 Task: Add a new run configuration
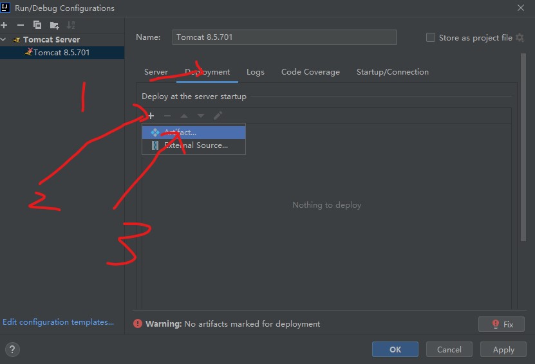(4, 25)
